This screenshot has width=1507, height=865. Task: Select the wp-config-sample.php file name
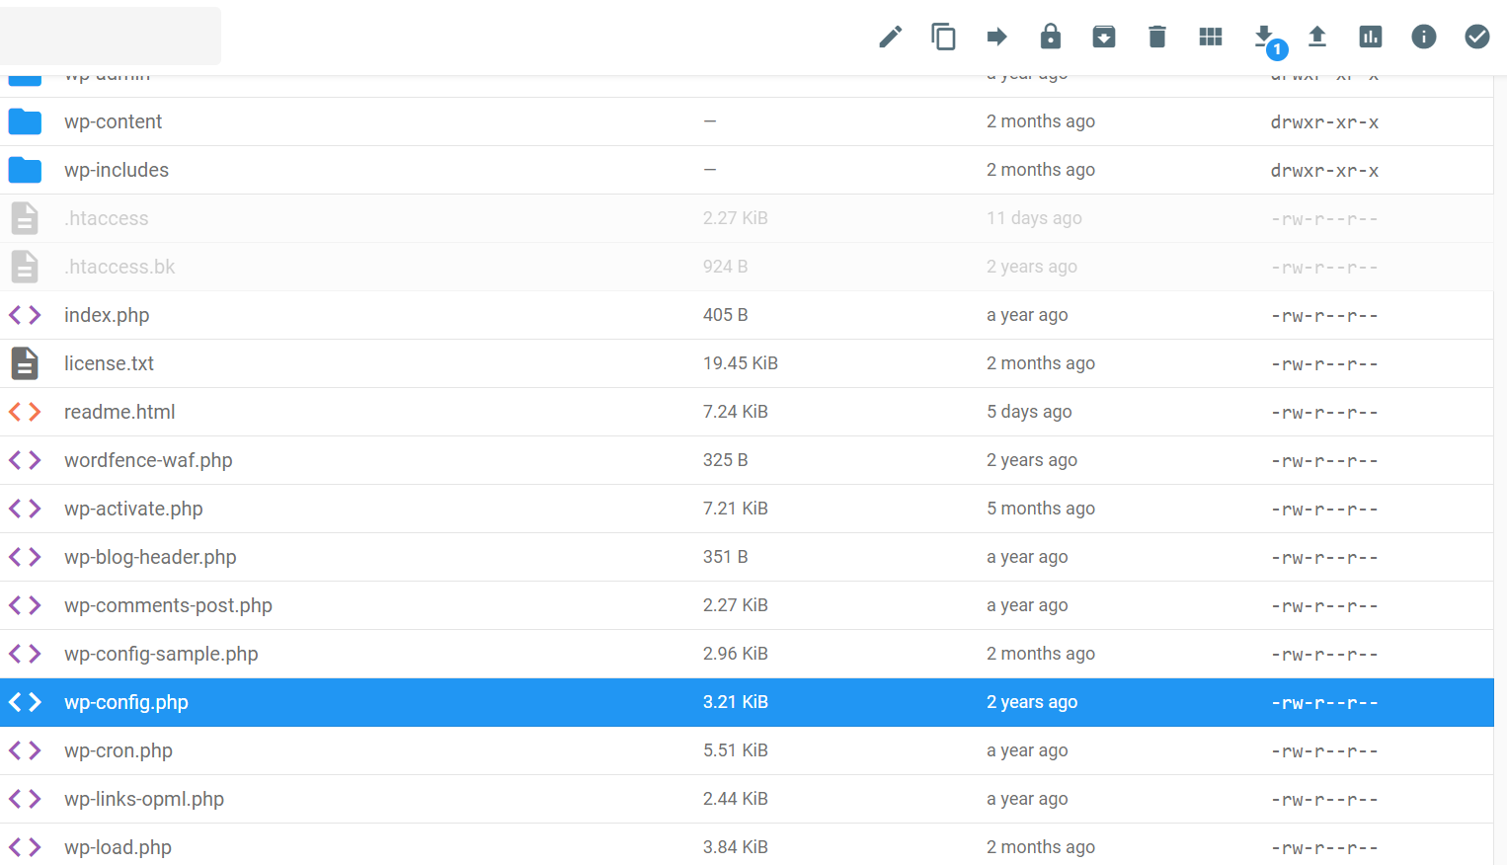click(161, 654)
